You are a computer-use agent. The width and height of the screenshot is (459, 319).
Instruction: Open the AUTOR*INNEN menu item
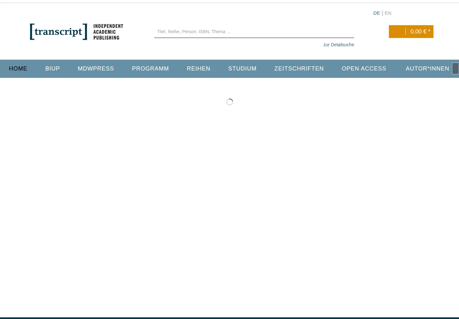point(427,69)
